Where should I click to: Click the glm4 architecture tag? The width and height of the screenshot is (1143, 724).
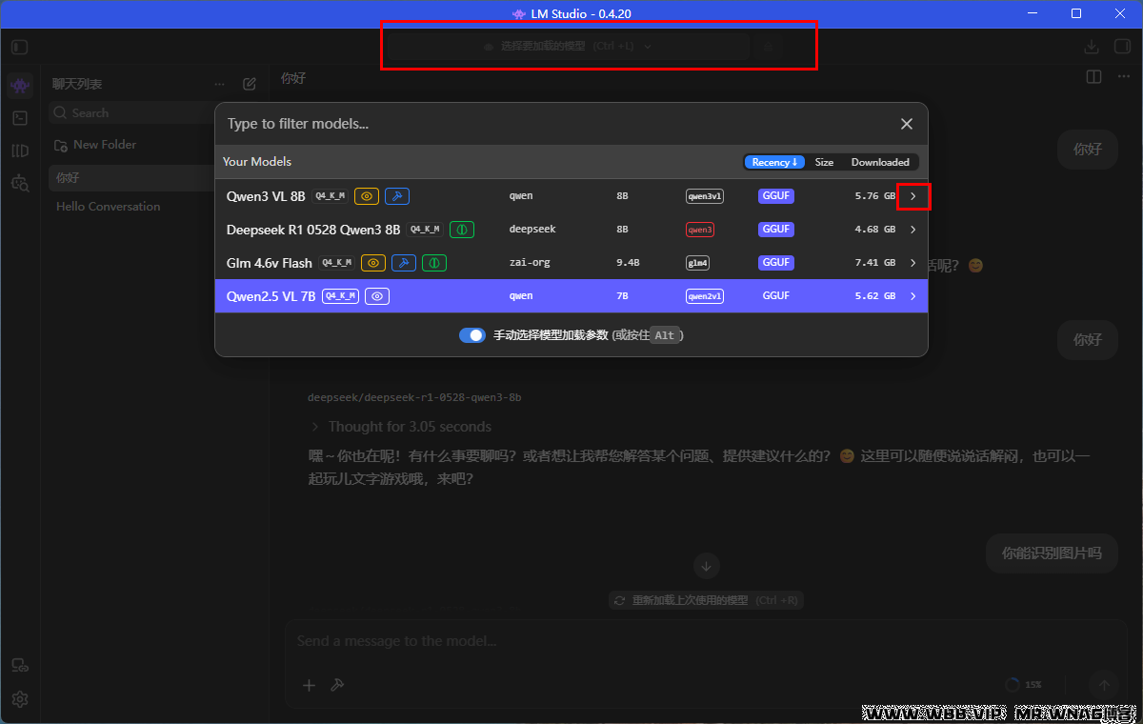click(x=698, y=263)
